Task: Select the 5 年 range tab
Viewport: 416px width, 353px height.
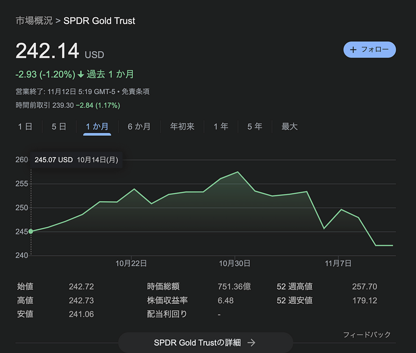Action: [255, 127]
